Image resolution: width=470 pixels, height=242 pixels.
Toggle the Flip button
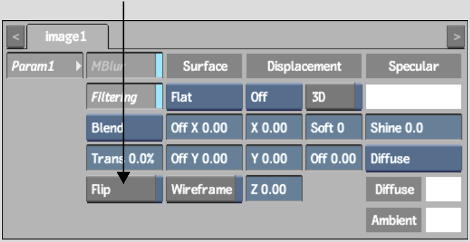click(124, 189)
